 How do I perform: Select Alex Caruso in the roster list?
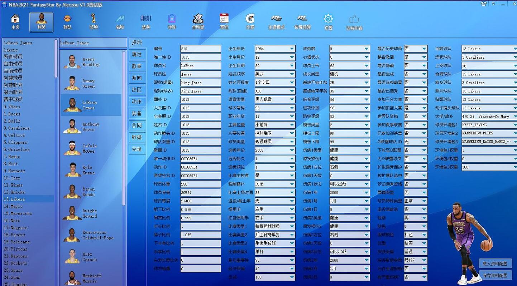click(91, 256)
